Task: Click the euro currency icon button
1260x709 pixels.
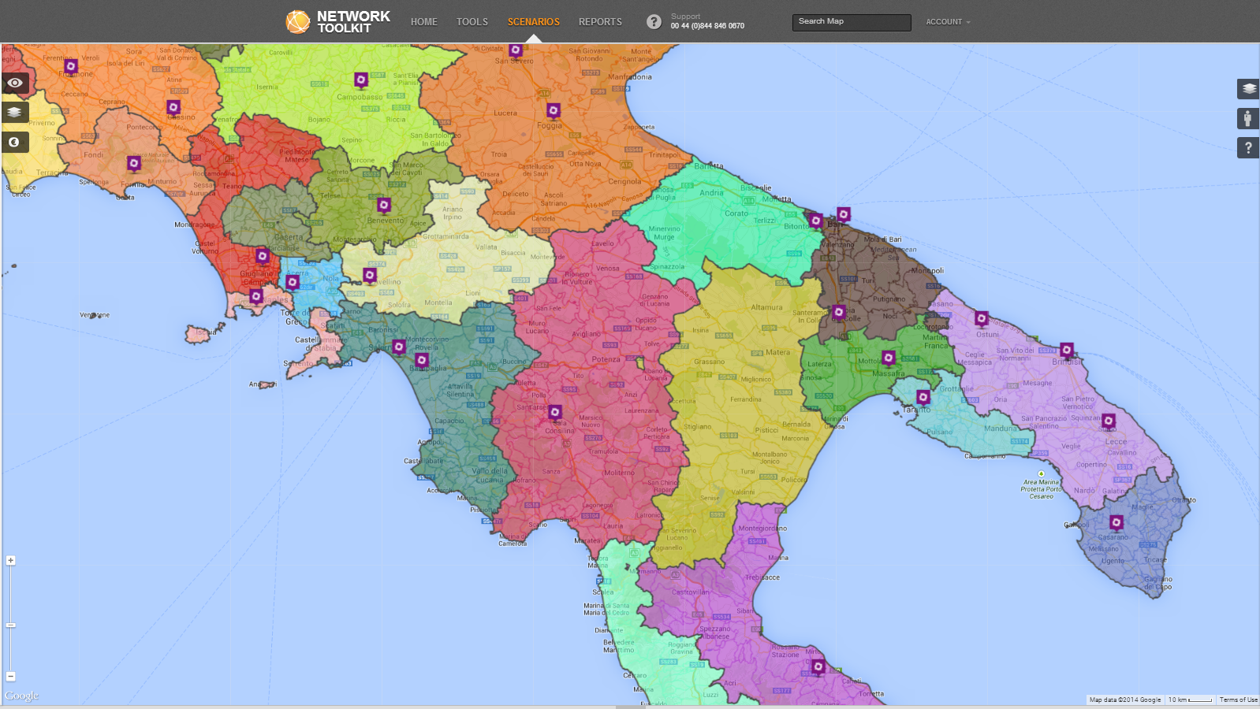Action: [15, 143]
